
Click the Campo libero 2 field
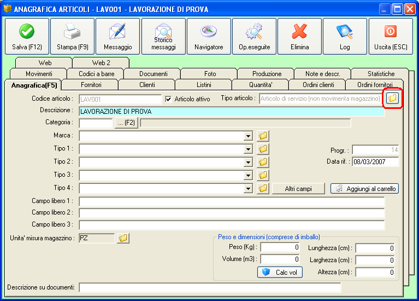pyautogui.click(x=232, y=213)
